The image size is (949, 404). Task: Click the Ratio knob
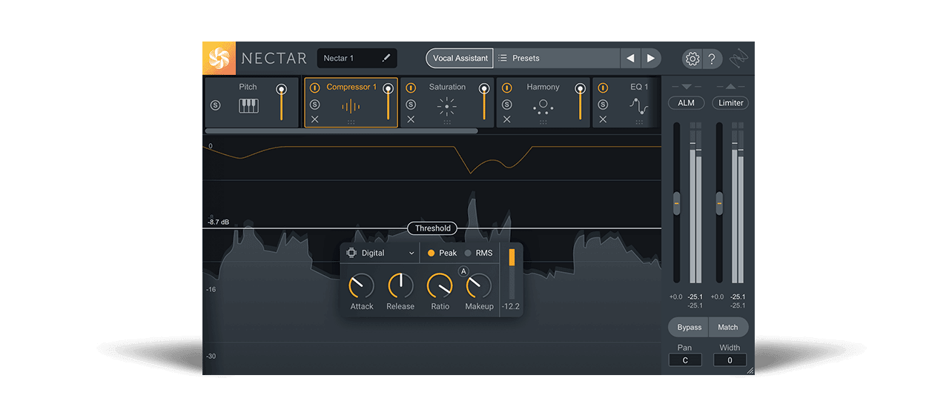coord(440,285)
